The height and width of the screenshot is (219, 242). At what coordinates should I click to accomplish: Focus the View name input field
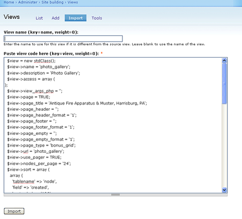(63, 39)
